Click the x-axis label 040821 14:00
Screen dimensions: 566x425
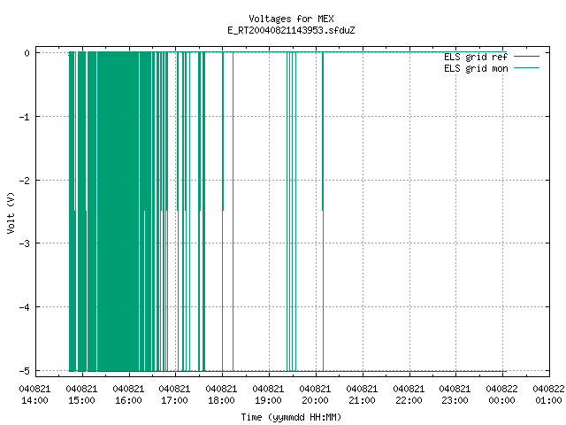(34, 395)
